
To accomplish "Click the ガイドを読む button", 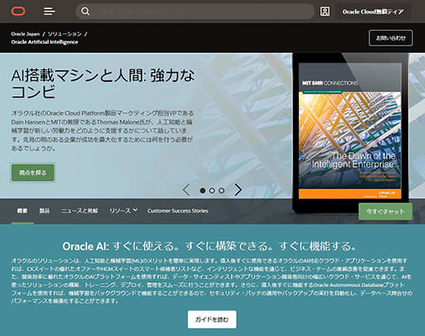I will point(212,320).
